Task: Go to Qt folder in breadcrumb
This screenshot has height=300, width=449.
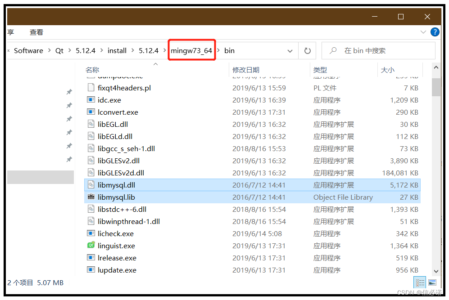Action: 59,51
